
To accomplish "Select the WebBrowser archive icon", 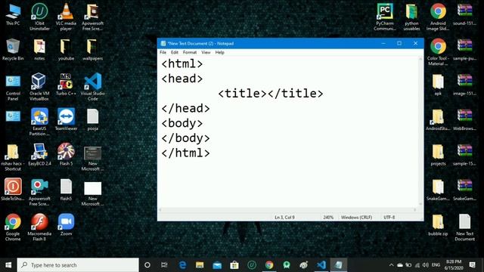I will click(x=464, y=120).
